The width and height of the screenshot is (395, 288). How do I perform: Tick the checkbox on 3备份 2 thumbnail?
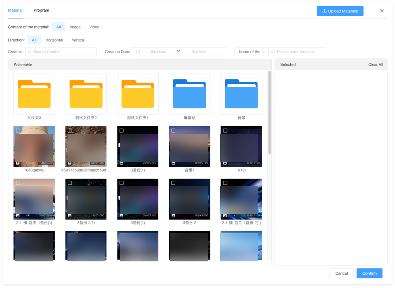tap(173, 183)
